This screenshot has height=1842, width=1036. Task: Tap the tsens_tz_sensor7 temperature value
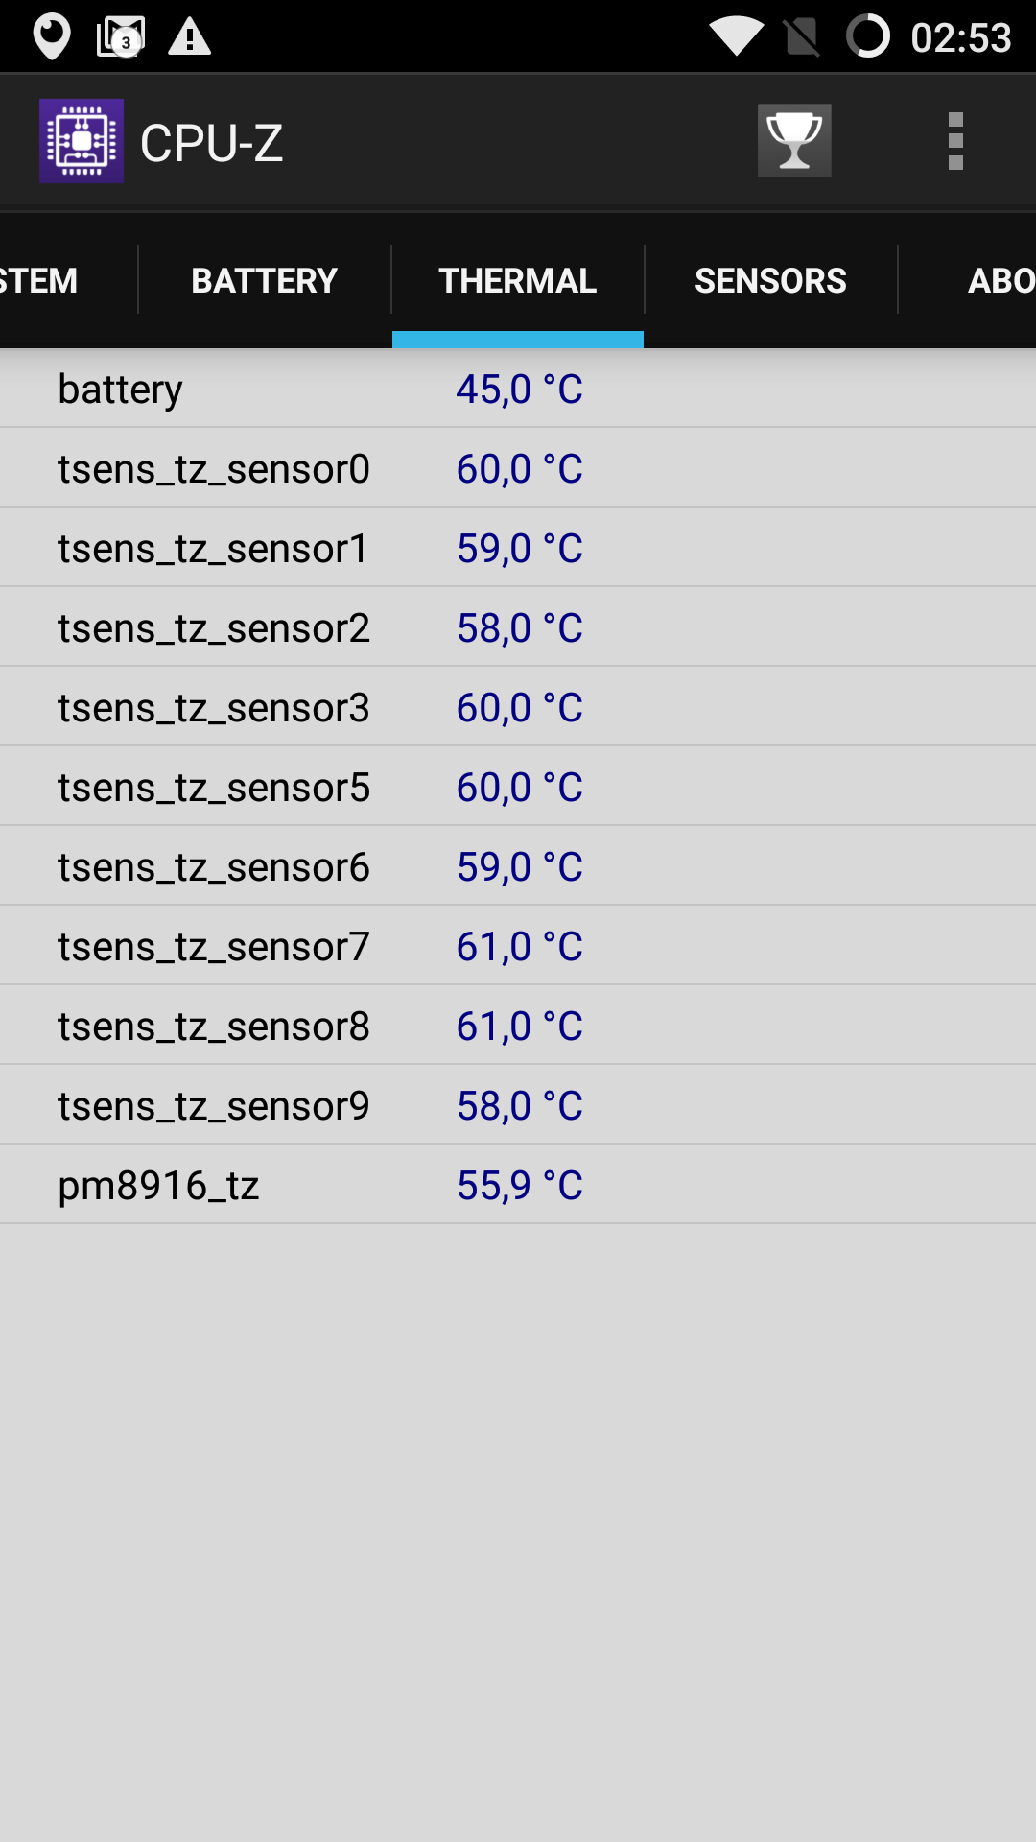pyautogui.click(x=519, y=946)
